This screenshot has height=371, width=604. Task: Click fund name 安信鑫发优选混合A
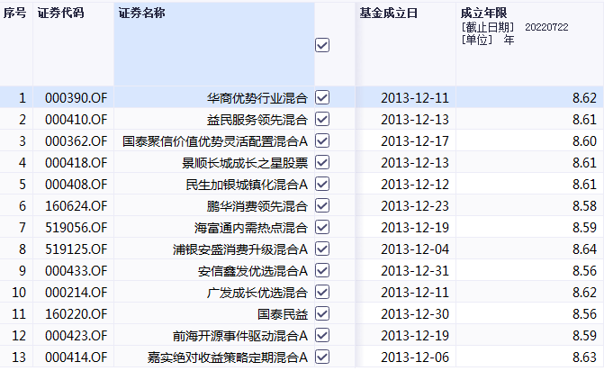[253, 270]
